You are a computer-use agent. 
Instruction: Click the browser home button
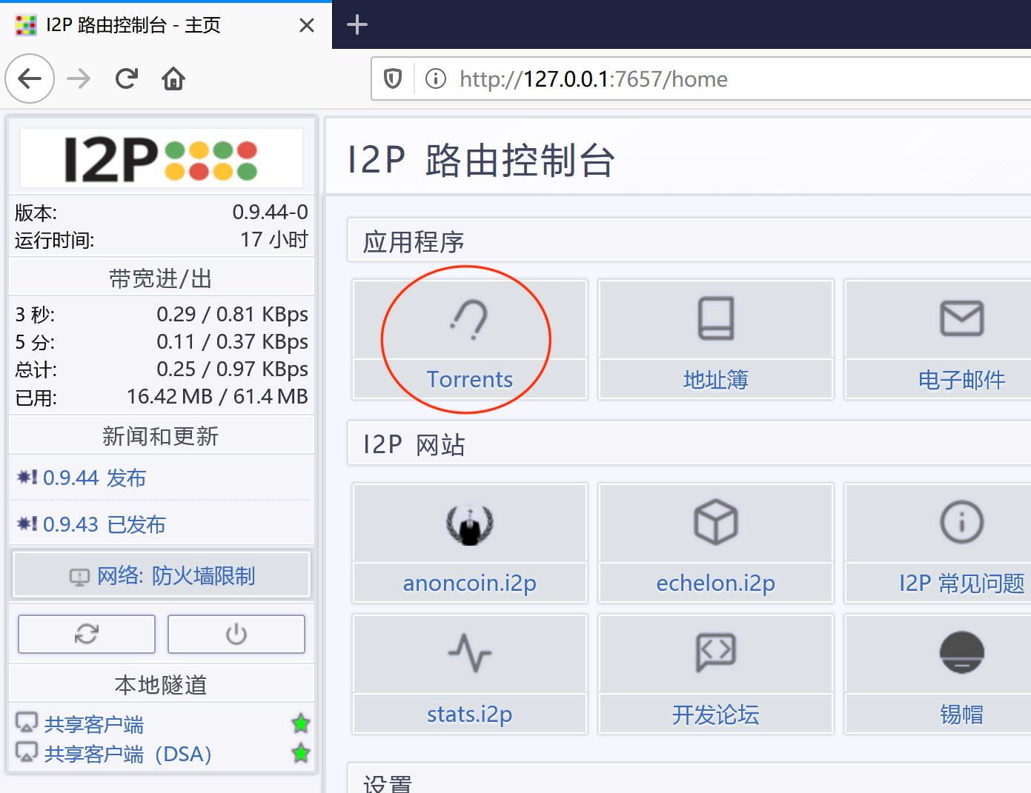173,78
